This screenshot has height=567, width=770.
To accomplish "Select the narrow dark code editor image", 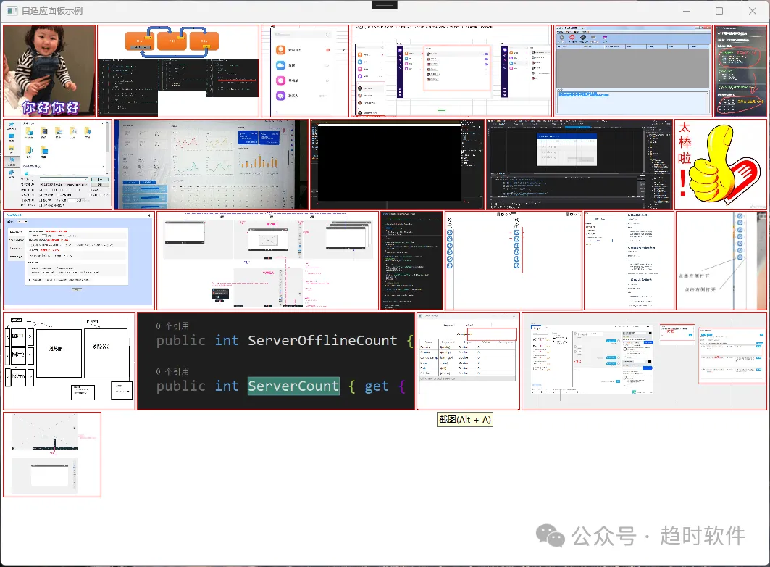I will pyautogui.click(x=411, y=260).
